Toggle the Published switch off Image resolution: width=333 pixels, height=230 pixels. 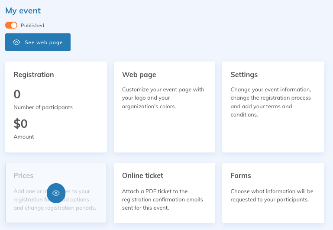pyautogui.click(x=11, y=25)
